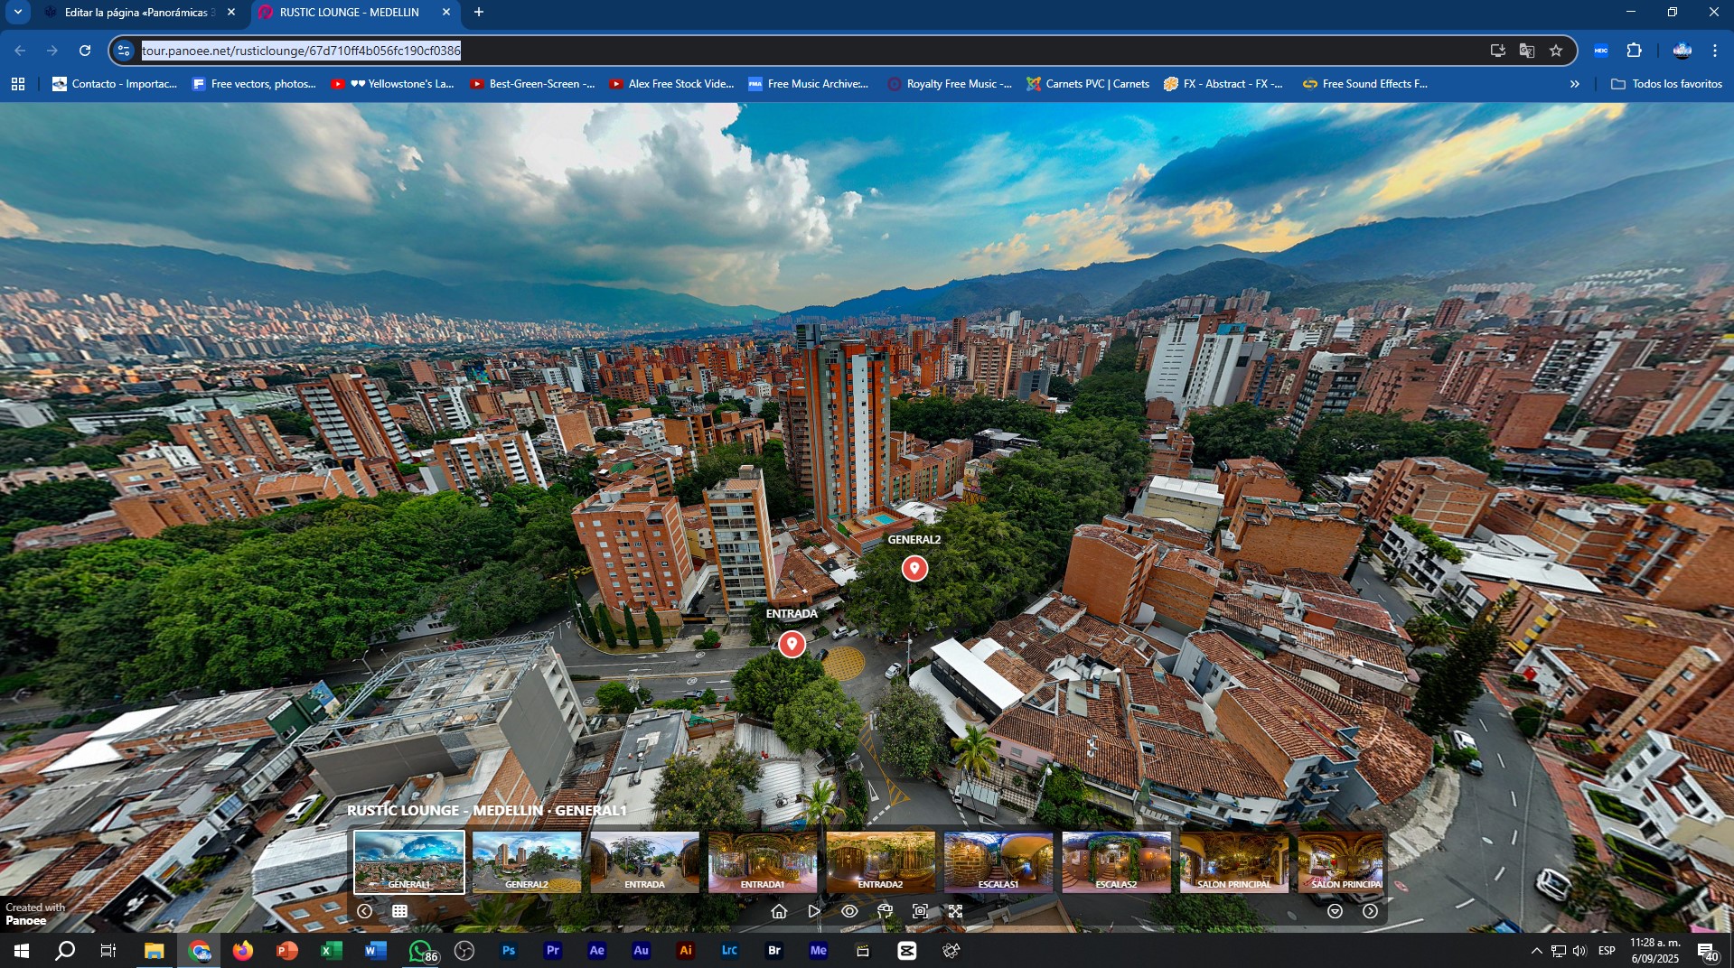Click the GENERAL2 hotspot marker
Viewport: 1734px width, 968px height.
(914, 568)
